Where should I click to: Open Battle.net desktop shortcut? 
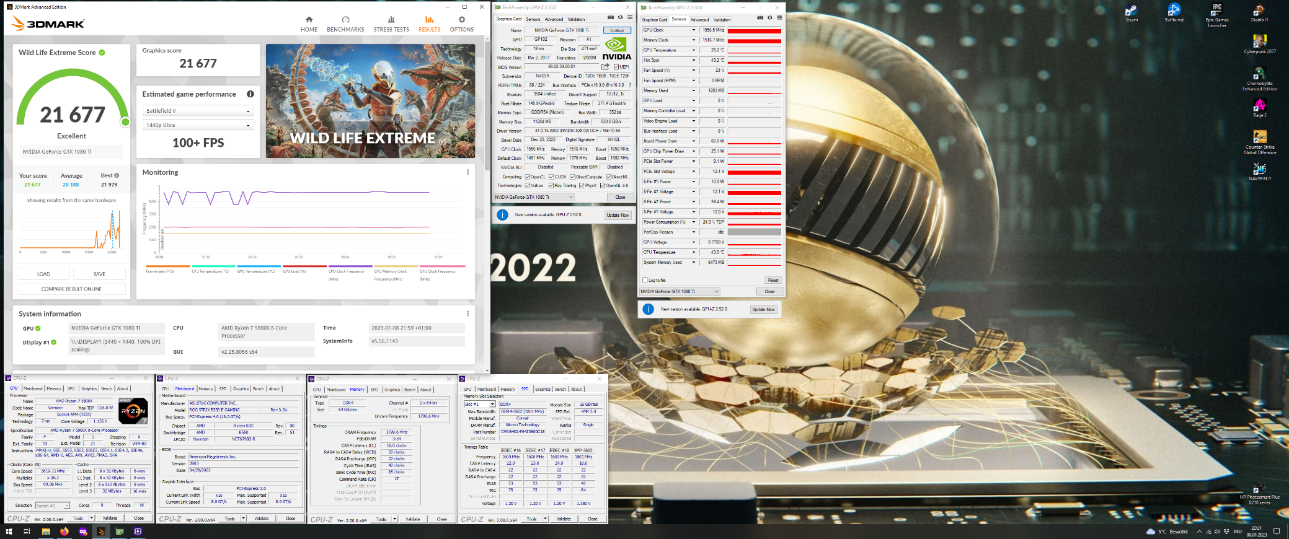pyautogui.click(x=1174, y=13)
